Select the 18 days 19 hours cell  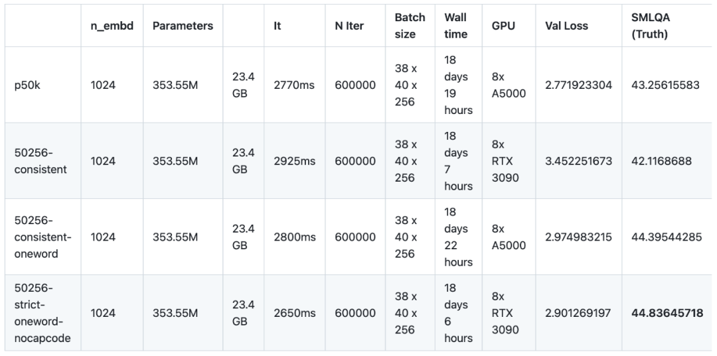click(x=458, y=85)
